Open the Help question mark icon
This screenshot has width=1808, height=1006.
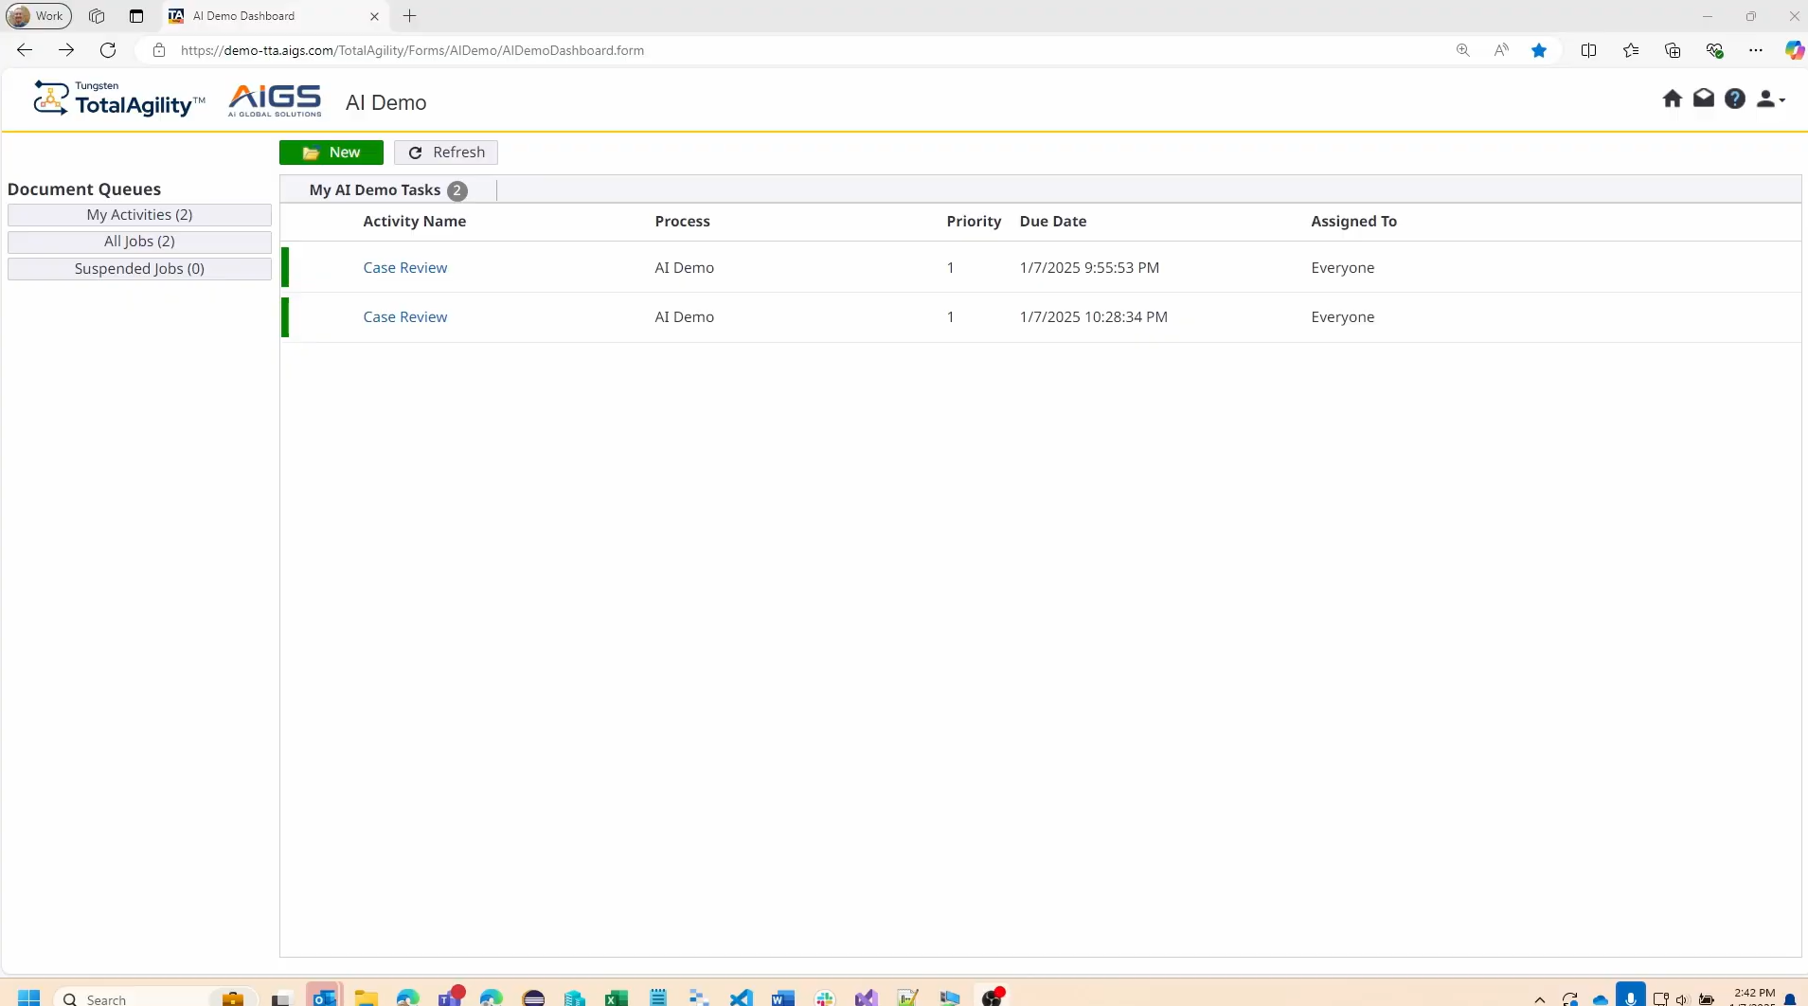pos(1734,99)
